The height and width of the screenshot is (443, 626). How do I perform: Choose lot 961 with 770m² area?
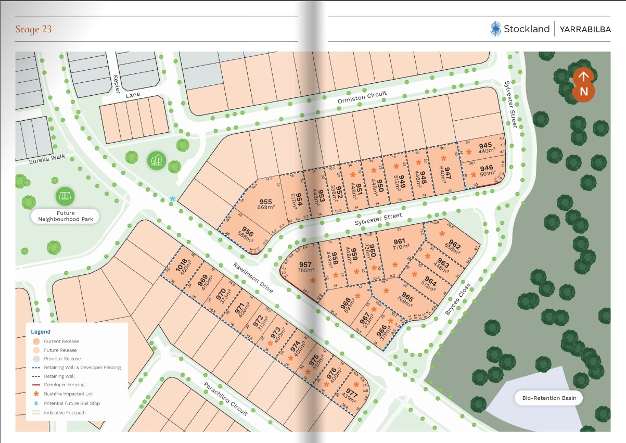click(399, 244)
